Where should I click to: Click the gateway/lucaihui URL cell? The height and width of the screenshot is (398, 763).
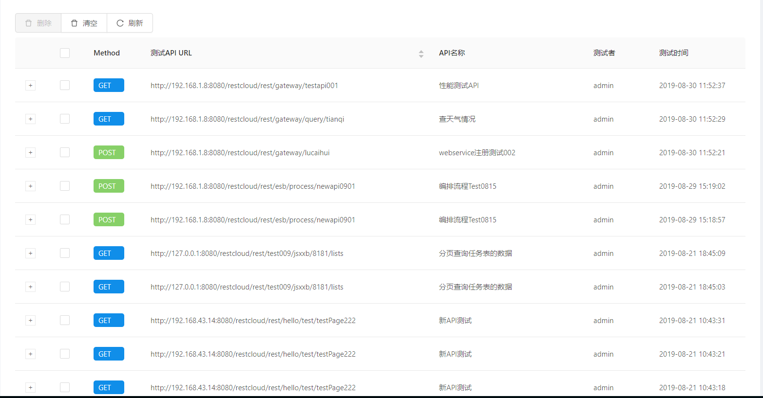pyautogui.click(x=240, y=153)
